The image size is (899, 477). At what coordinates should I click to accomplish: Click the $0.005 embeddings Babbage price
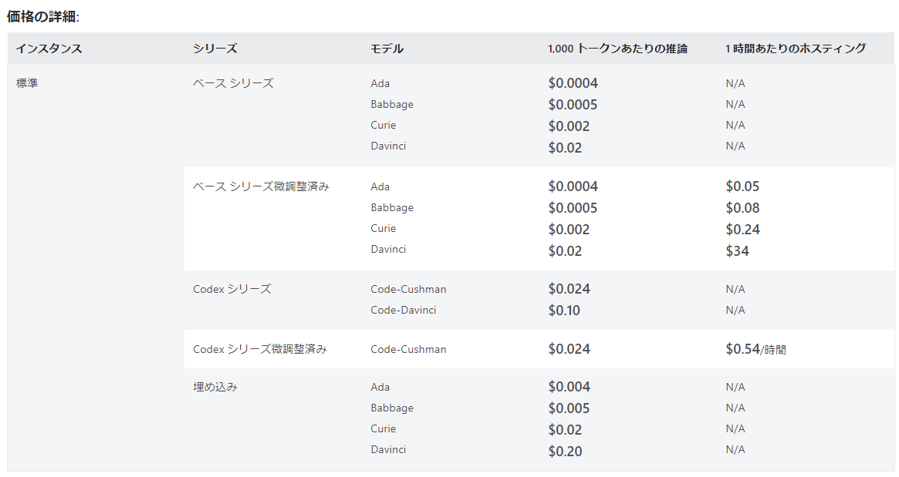[569, 408]
